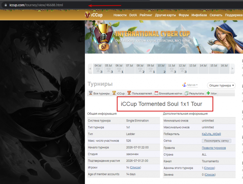The image size is (243, 184).
Task: Open the Новости menu
Action: click(120, 15)
